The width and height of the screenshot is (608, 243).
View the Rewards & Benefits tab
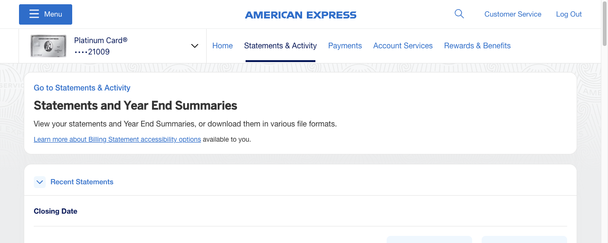click(x=477, y=46)
